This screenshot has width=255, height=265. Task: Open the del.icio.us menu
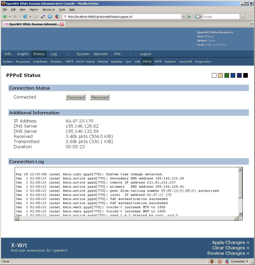coord(48,10)
